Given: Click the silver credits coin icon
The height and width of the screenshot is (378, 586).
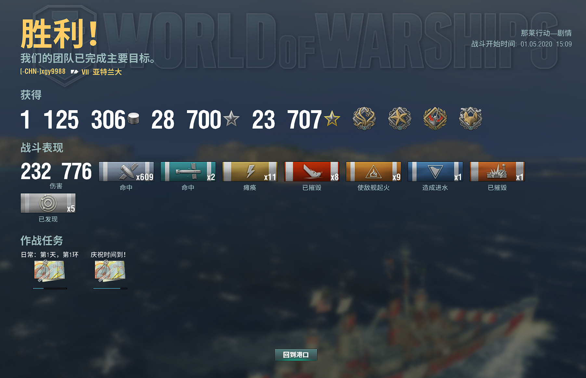Looking at the screenshot, I should tap(133, 118).
